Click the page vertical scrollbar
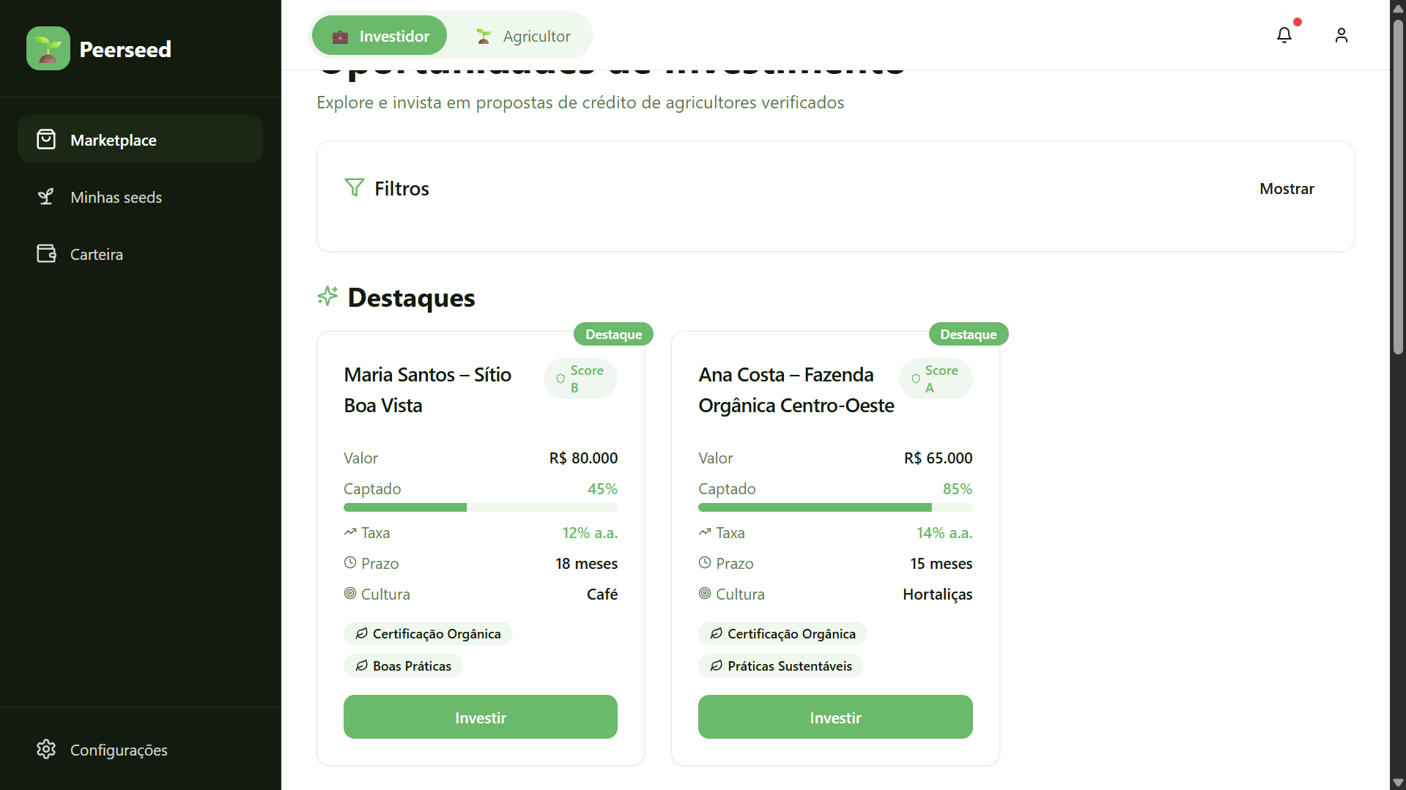1406x790 pixels. [1398, 220]
